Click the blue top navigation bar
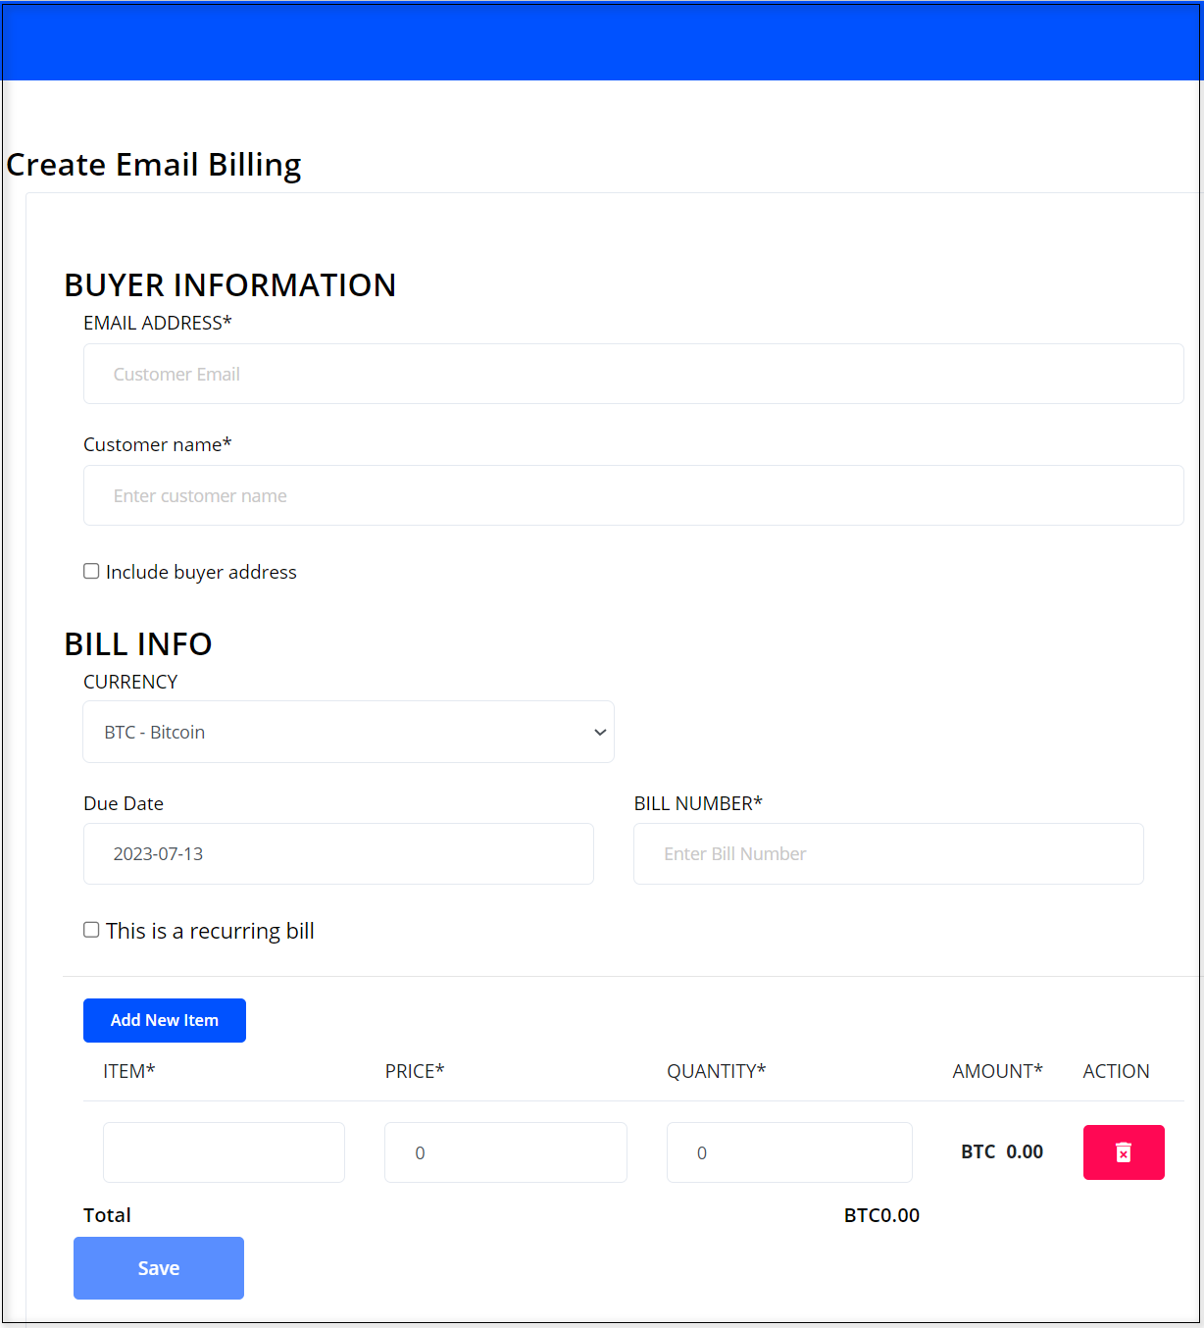 coord(602,41)
